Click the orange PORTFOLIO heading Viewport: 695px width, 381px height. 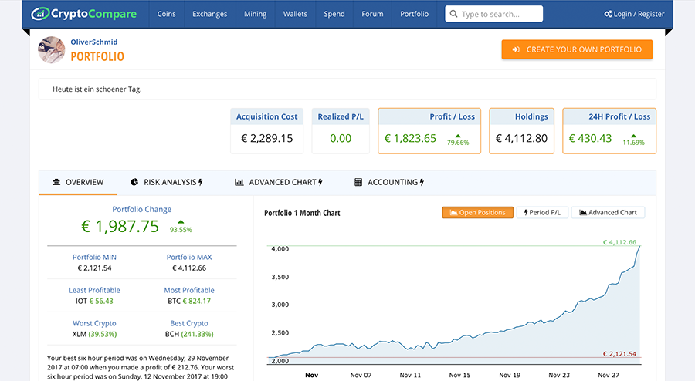coord(97,56)
